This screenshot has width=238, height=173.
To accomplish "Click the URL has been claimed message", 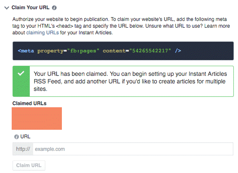I will [130, 81].
